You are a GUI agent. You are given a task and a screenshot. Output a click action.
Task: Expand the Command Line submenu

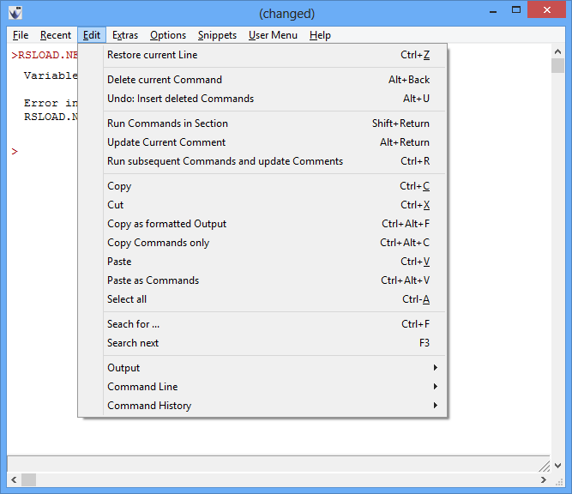(262, 387)
